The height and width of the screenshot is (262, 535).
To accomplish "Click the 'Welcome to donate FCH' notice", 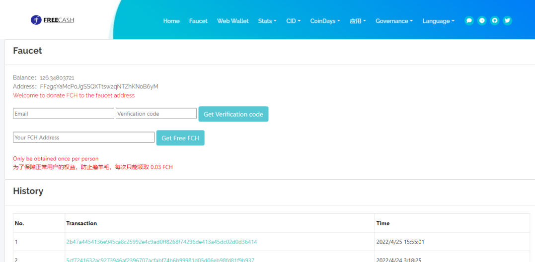I will [x=74, y=95].
